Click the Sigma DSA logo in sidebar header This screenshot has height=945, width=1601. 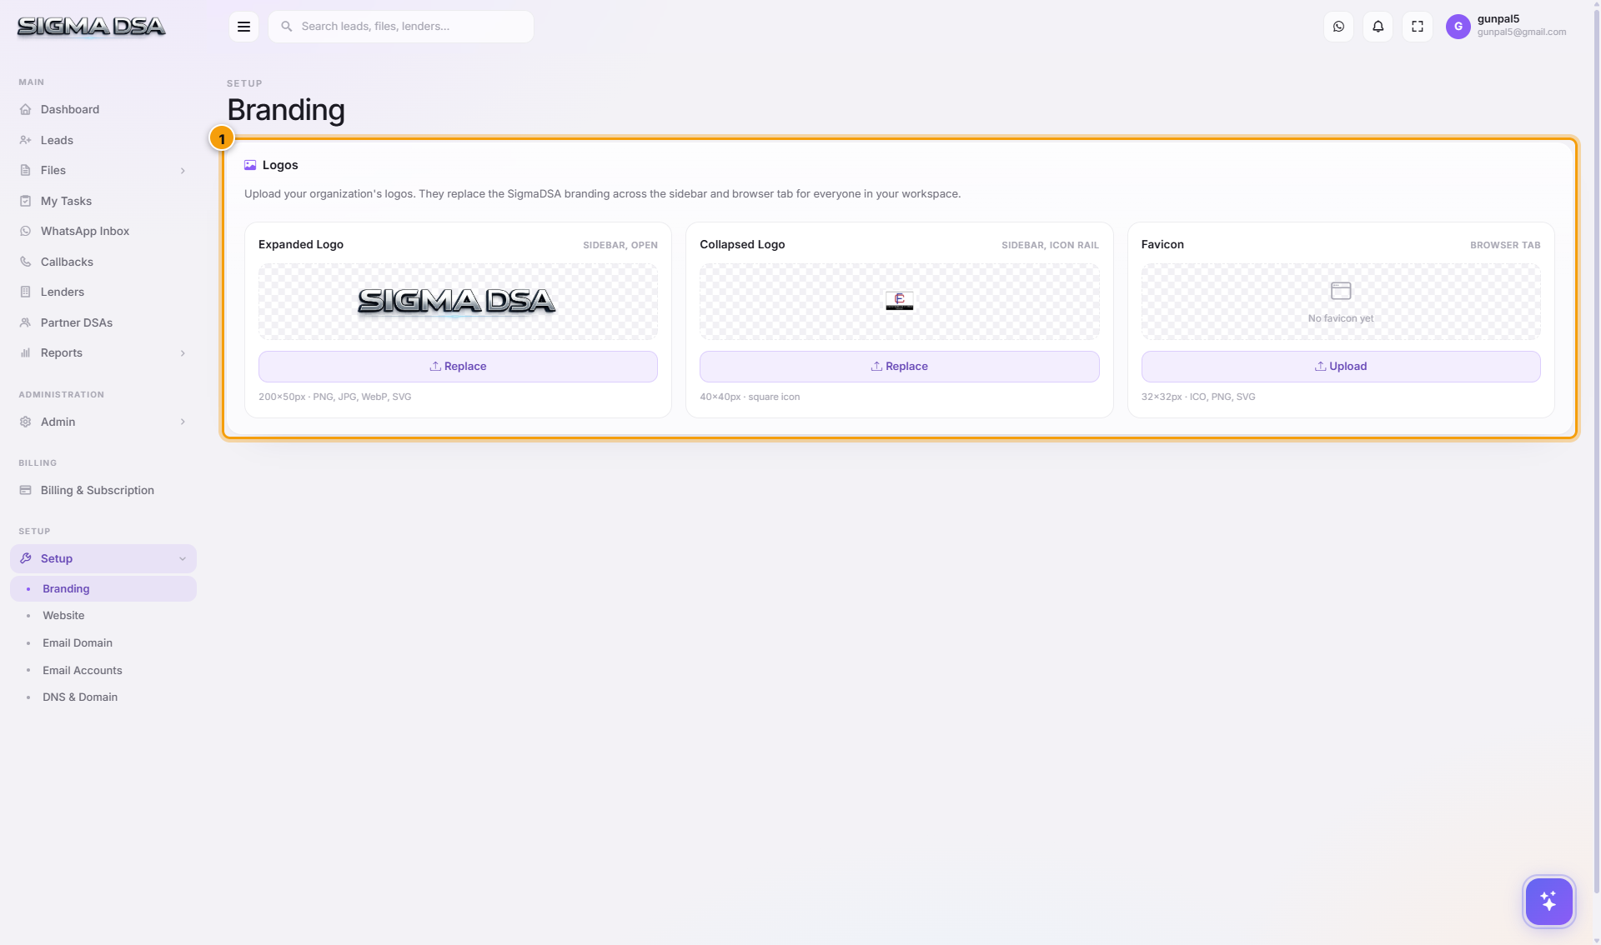pos(91,27)
